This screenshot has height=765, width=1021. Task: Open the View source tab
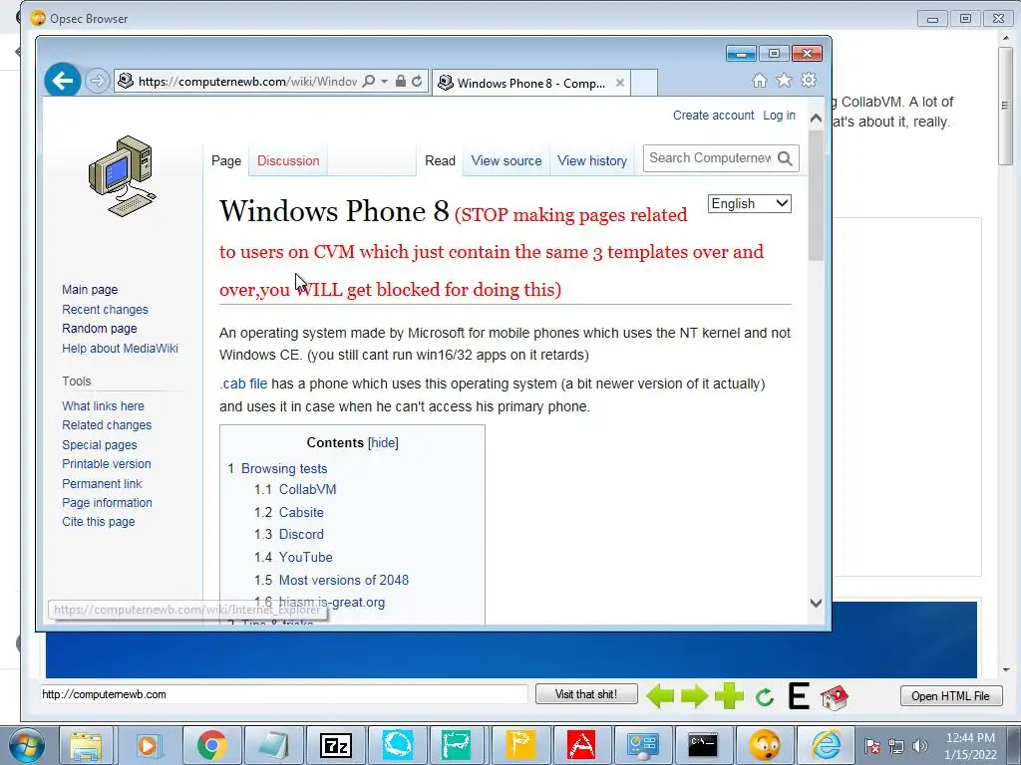(506, 160)
